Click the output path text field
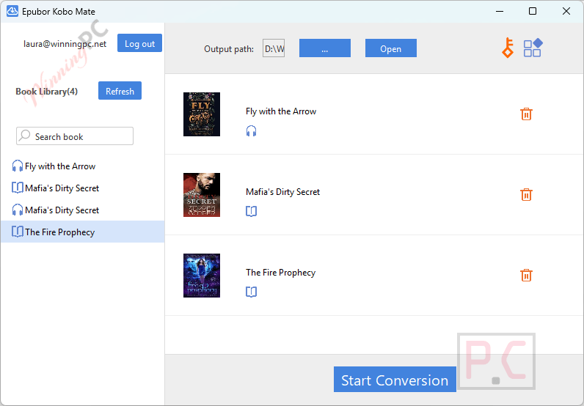This screenshot has height=406, width=584. (274, 48)
